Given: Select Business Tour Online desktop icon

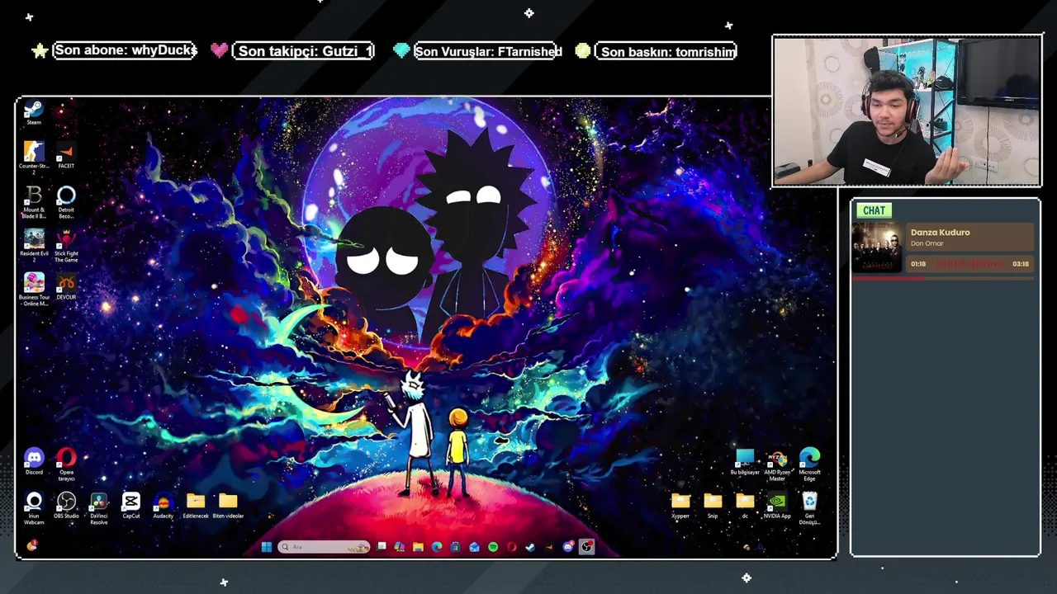Looking at the screenshot, I should coord(34,289).
